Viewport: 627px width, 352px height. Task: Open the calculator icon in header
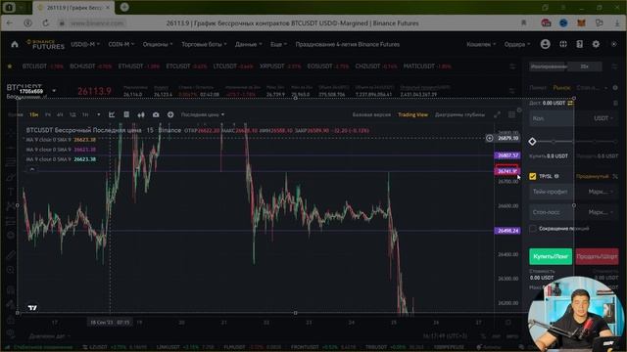579,44
